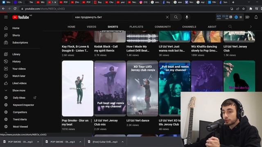Open Lil Uzi Vert Jercey Club mix thumbnail
This screenshot has width=262, height=147.
click(110, 88)
